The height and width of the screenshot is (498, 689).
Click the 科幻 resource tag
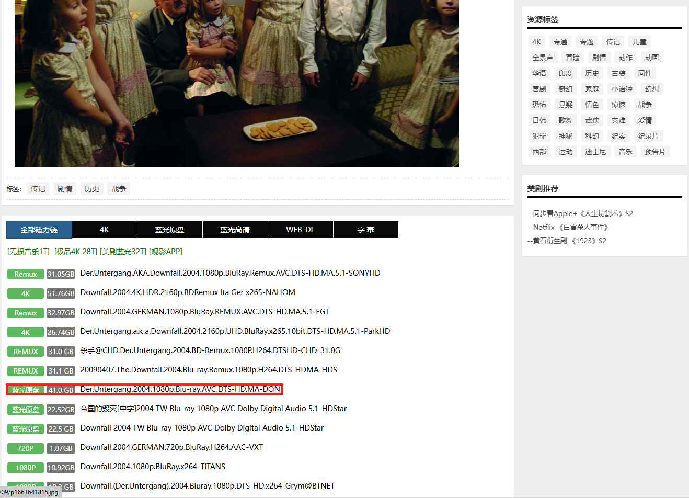[x=592, y=136]
